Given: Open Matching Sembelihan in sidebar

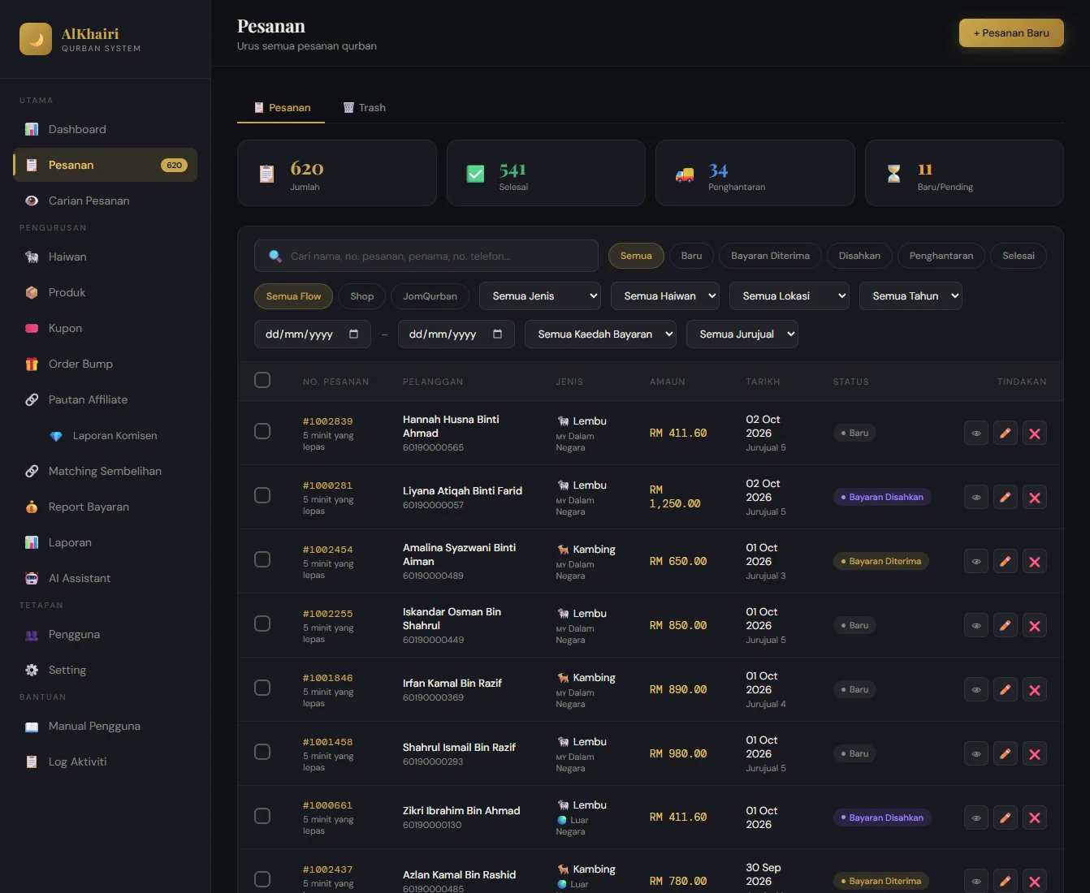Looking at the screenshot, I should pyautogui.click(x=105, y=471).
